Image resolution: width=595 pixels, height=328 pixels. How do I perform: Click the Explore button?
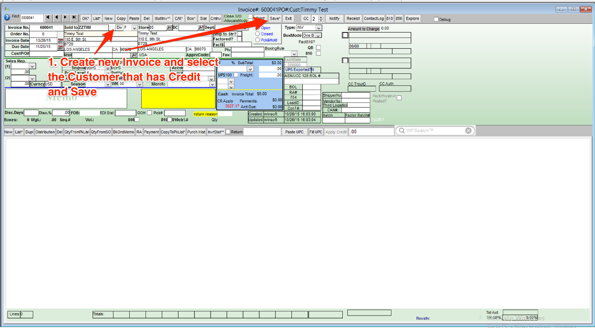[x=413, y=18]
